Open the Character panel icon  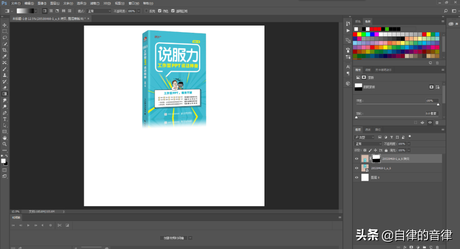[348, 67]
